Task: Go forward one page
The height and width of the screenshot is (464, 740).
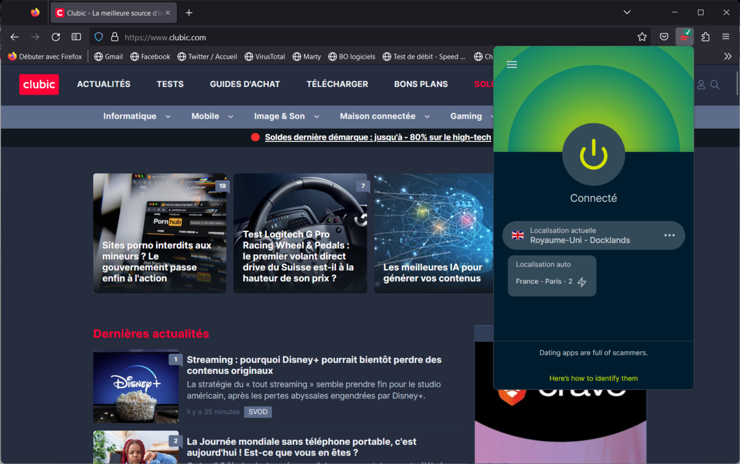Action: coord(35,37)
